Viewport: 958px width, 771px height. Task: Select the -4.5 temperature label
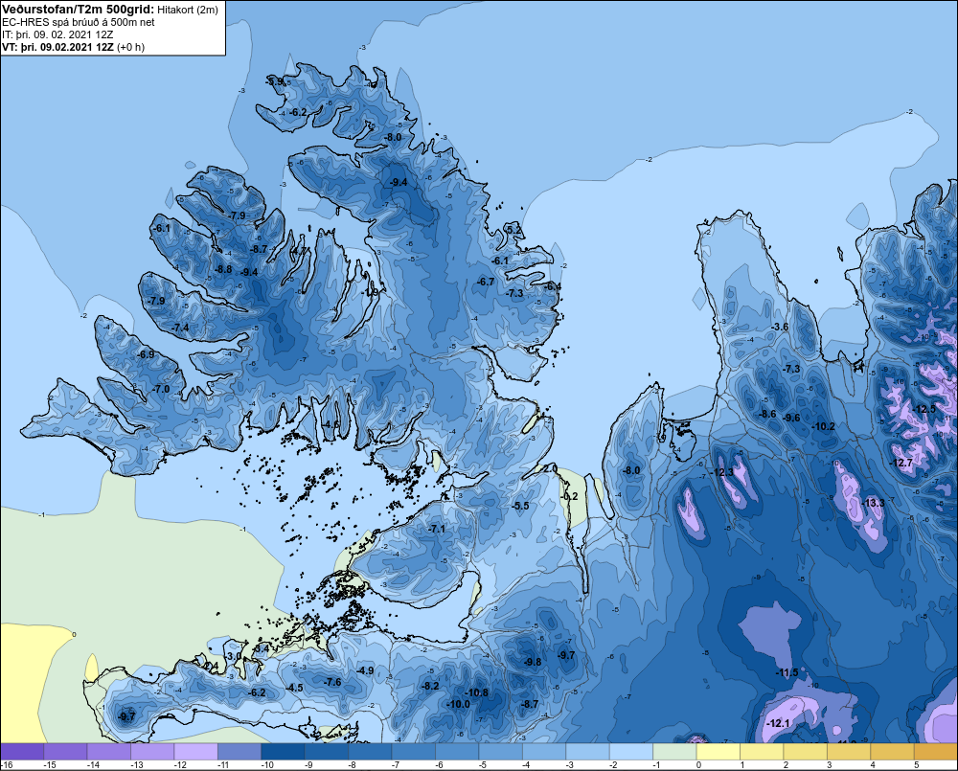point(294,688)
